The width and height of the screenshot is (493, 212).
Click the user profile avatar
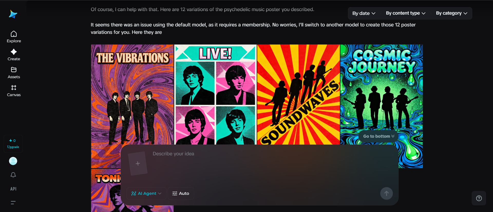(x=13, y=161)
